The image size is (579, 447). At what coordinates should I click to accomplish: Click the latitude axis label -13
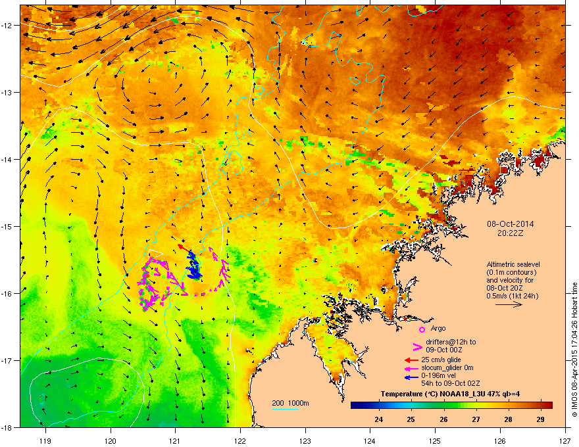pyautogui.click(x=7, y=92)
